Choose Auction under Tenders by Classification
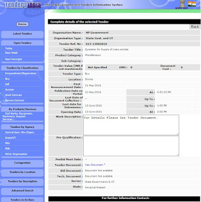Screen dimensions: 201x202 [10, 90]
